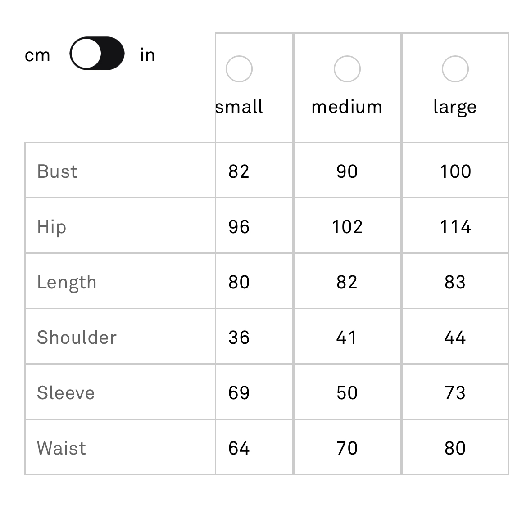Select the large size radio button
This screenshot has width=531, height=509.
[455, 69]
